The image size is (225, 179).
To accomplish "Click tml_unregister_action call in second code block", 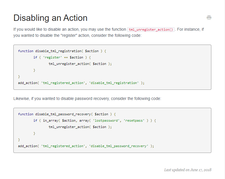I will tap(69, 127).
